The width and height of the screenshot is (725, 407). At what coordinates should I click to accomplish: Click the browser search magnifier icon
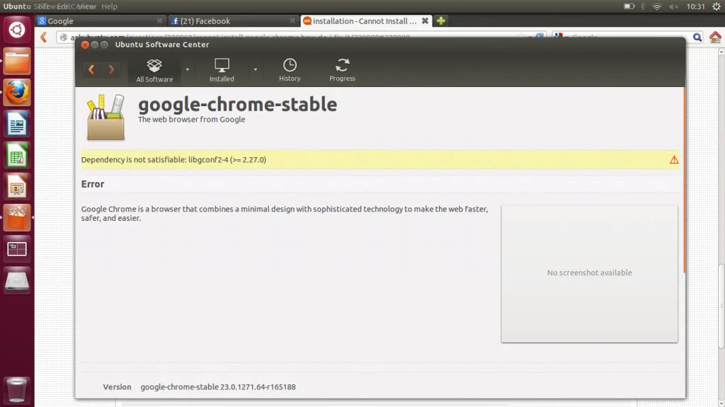(697, 38)
